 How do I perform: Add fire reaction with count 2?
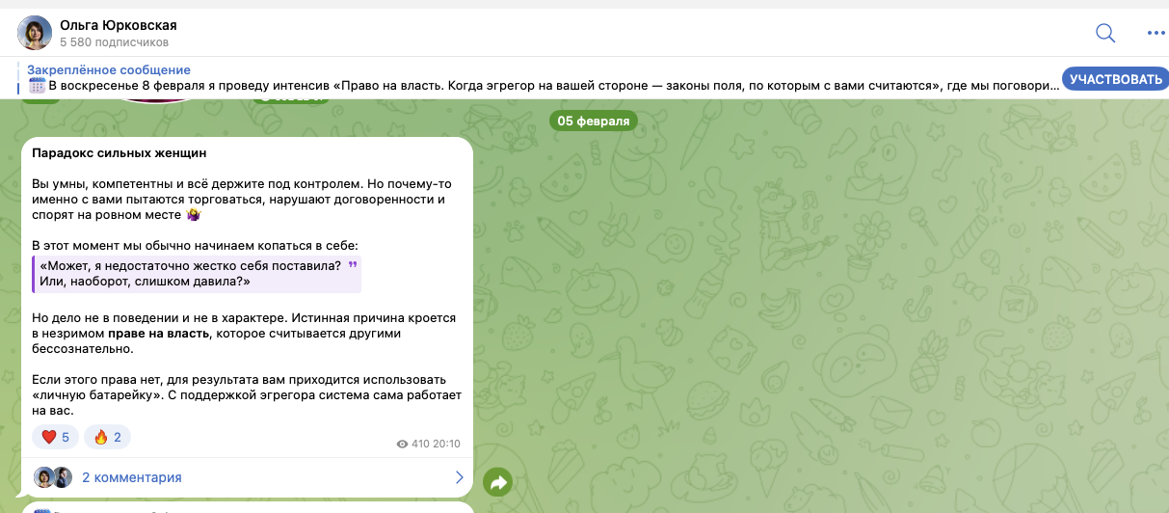[x=107, y=437]
